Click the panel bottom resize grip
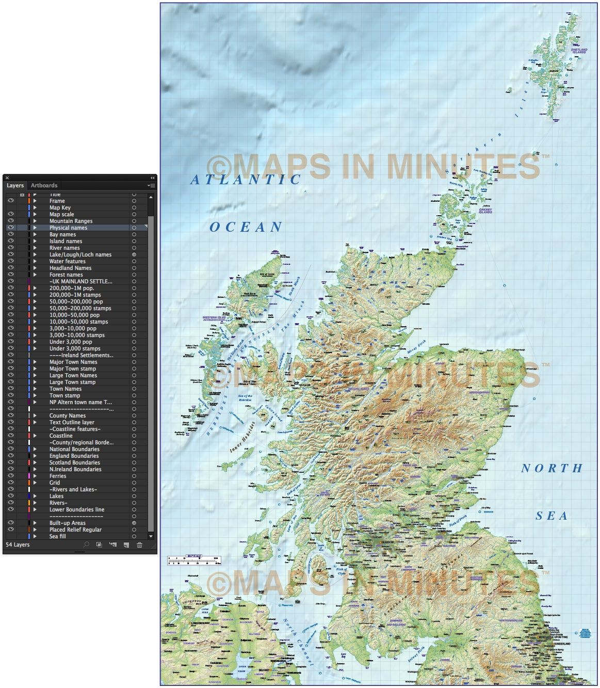 (80, 552)
